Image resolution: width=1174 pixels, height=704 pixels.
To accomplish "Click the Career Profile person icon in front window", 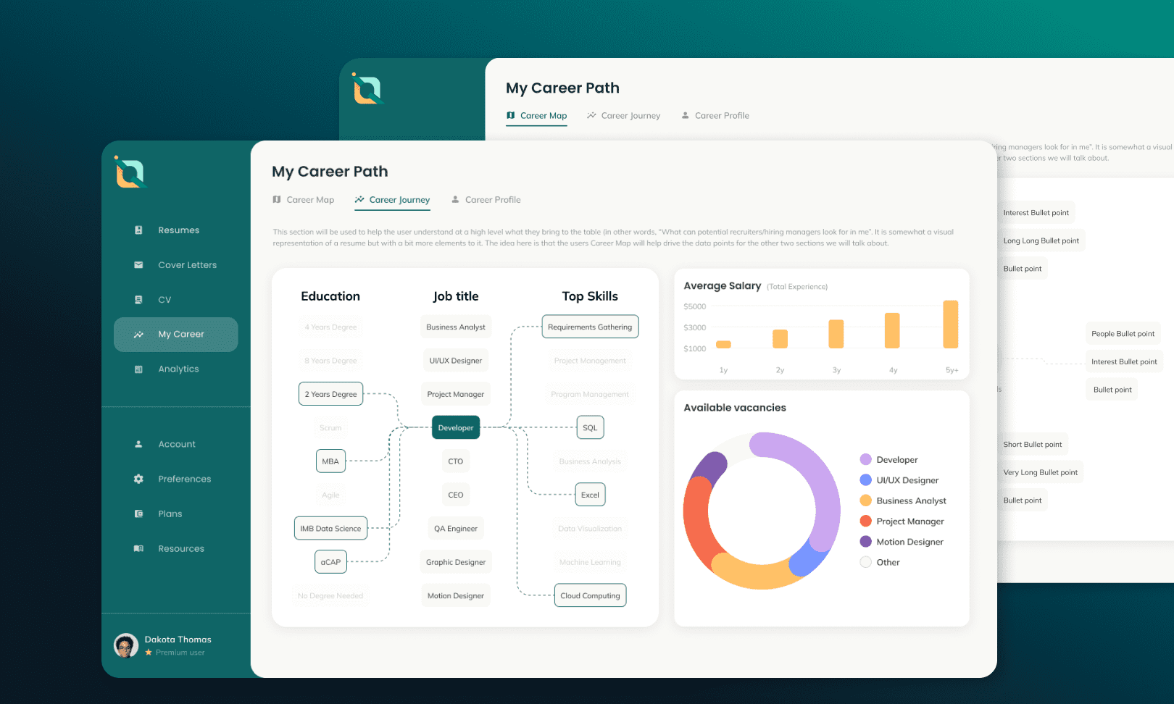I will pos(455,200).
